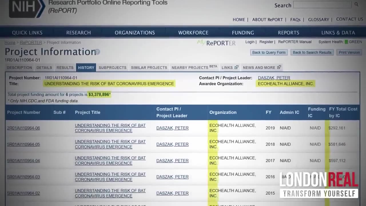Open the HOME link
Image resolution: width=366 pixels, height=206 pixels.
[x=239, y=19]
